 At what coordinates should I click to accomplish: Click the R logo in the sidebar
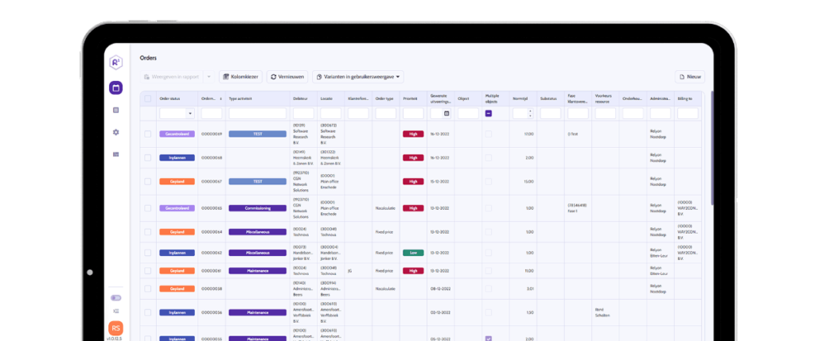click(115, 64)
